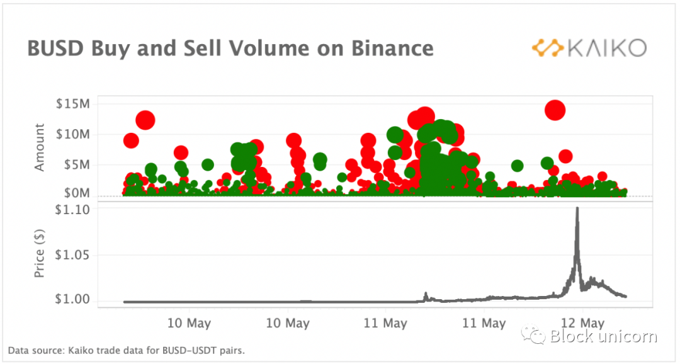Click the Kaiko data source footnote

click(126, 351)
